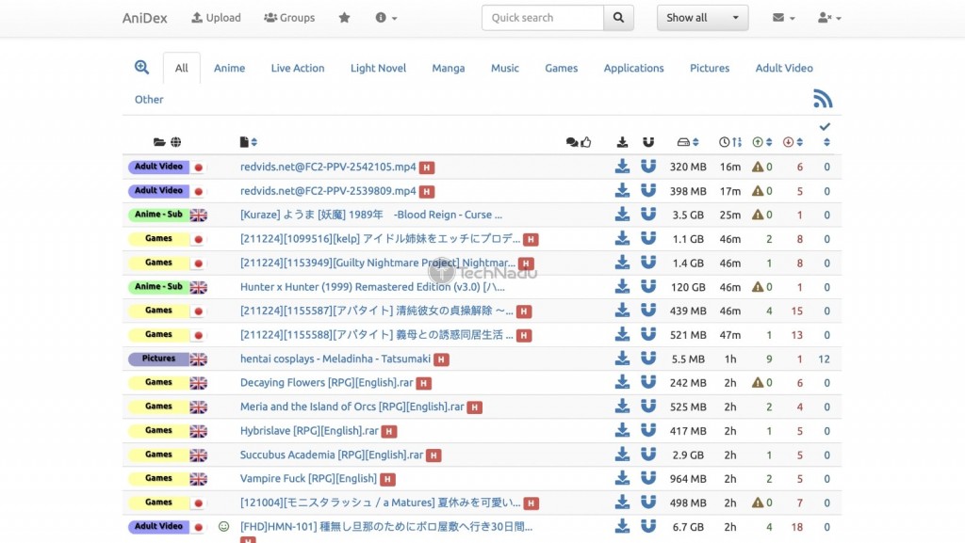This screenshot has height=543, width=965.
Task: Open Meria and the Island of Orcs torrent
Action: click(352, 406)
